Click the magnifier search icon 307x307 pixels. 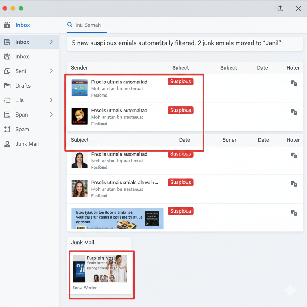(x=70, y=25)
